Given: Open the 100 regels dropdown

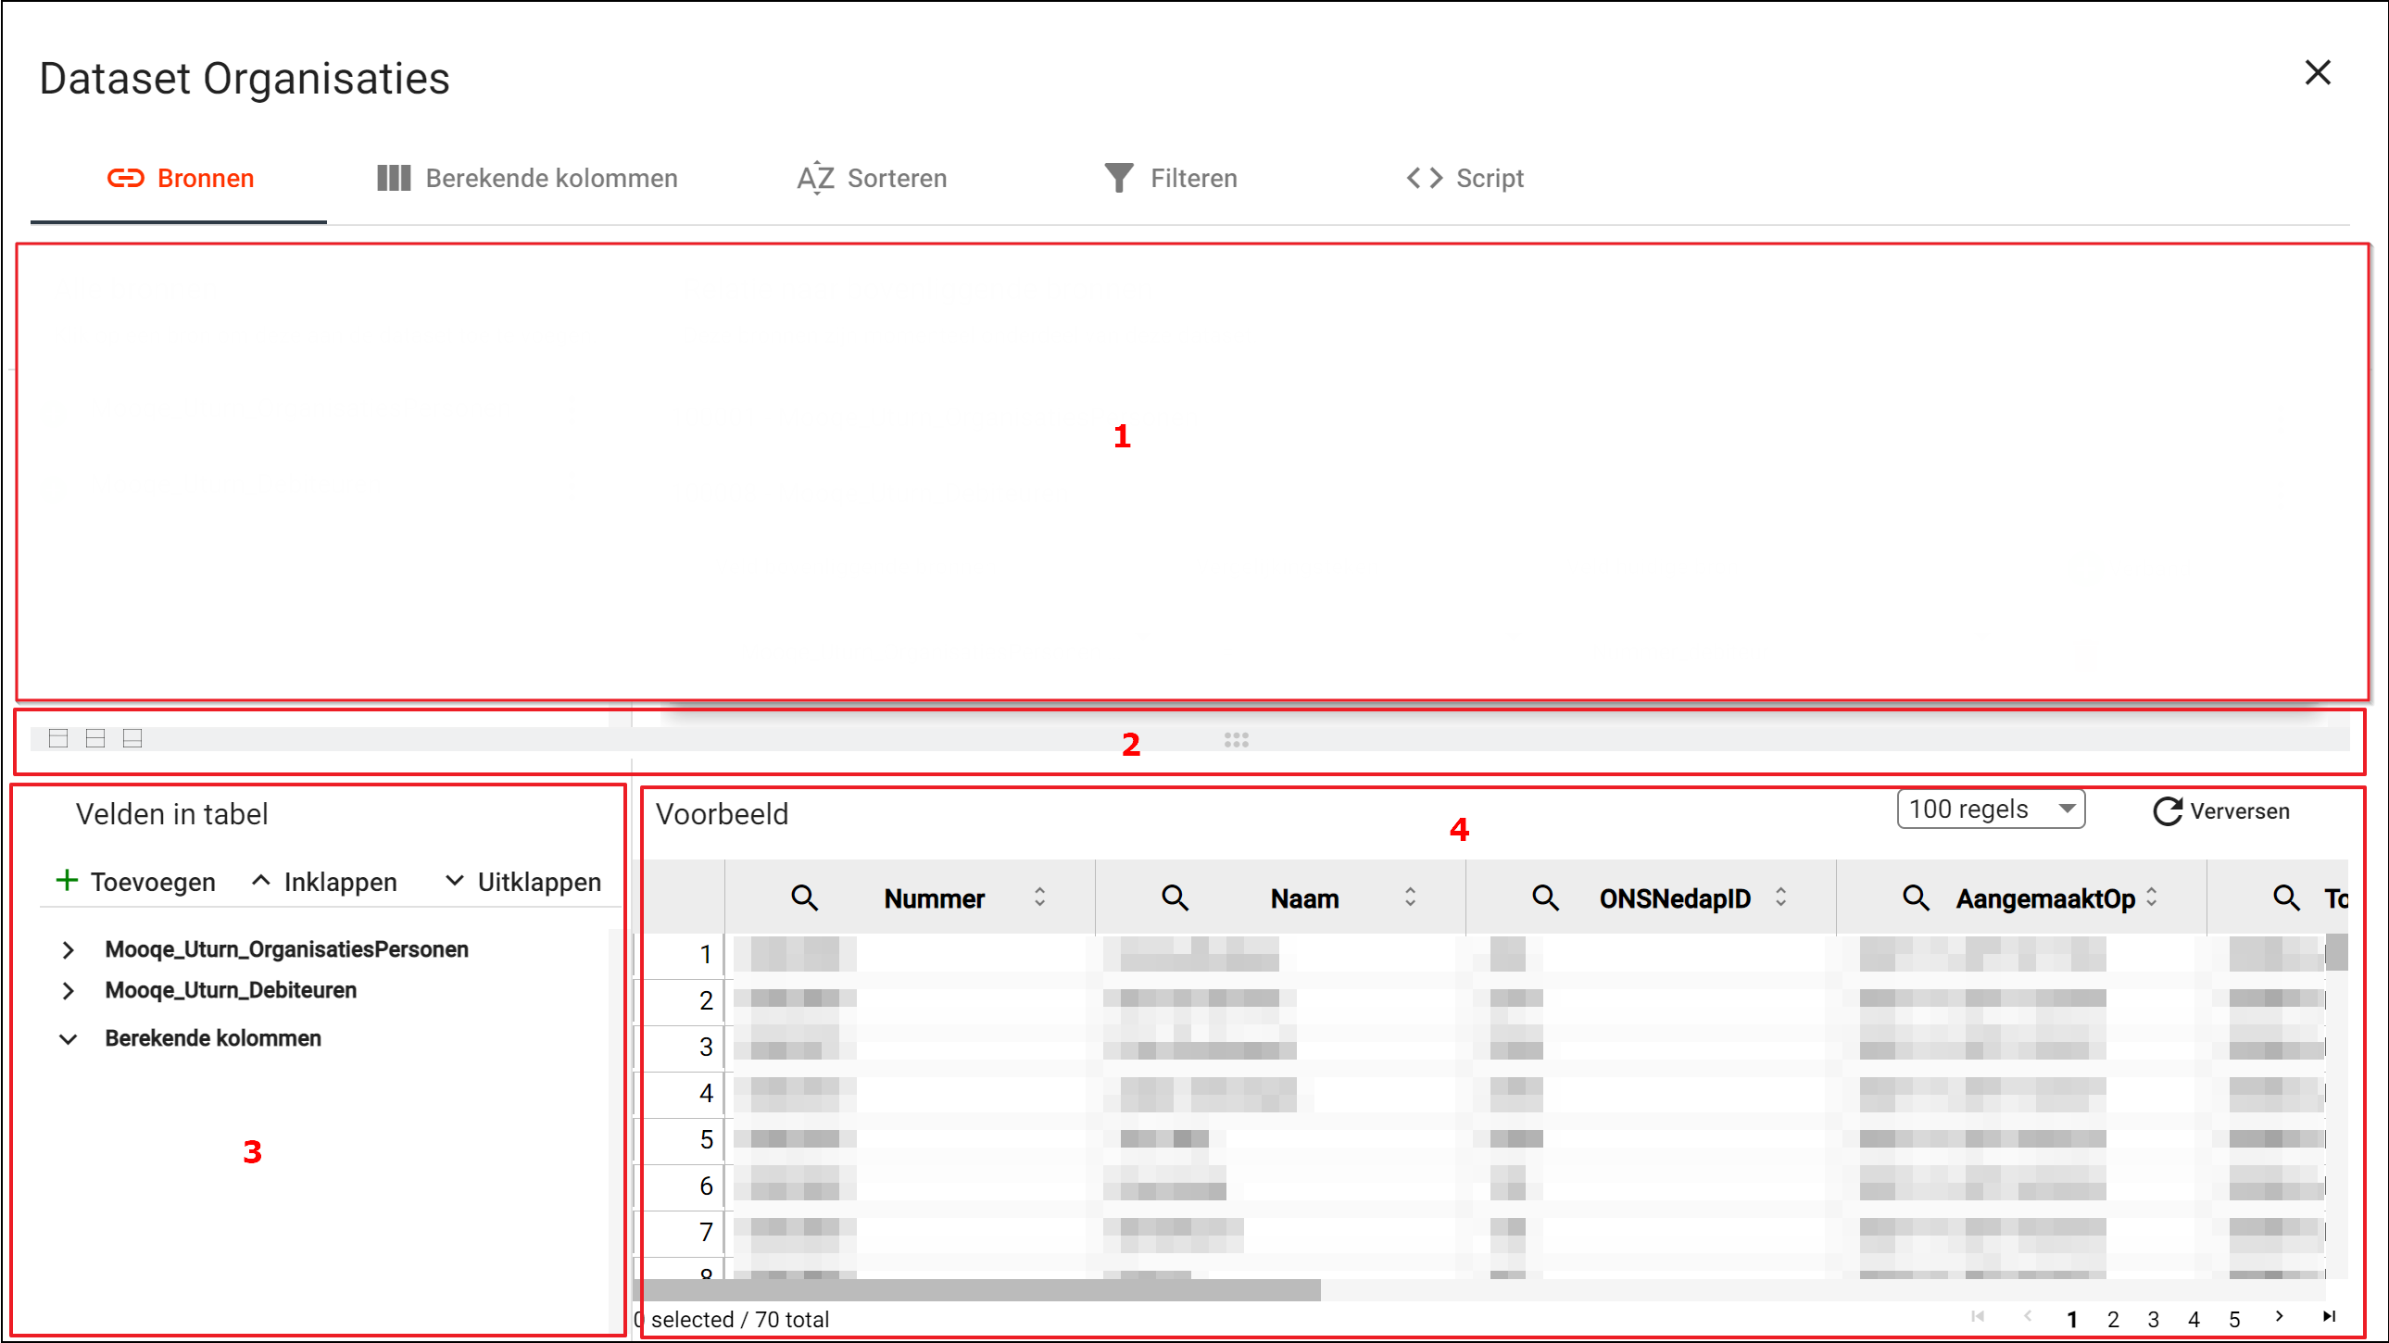Looking at the screenshot, I should pos(1990,810).
